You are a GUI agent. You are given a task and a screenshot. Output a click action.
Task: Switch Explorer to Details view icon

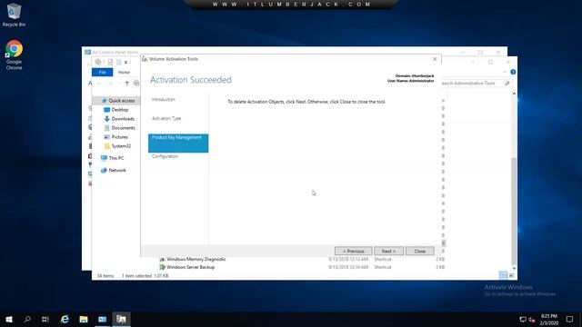503,275
